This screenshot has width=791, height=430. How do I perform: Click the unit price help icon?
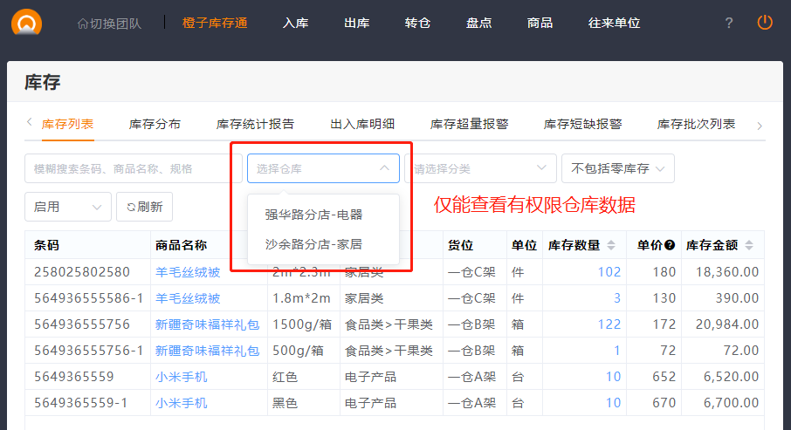pos(670,245)
